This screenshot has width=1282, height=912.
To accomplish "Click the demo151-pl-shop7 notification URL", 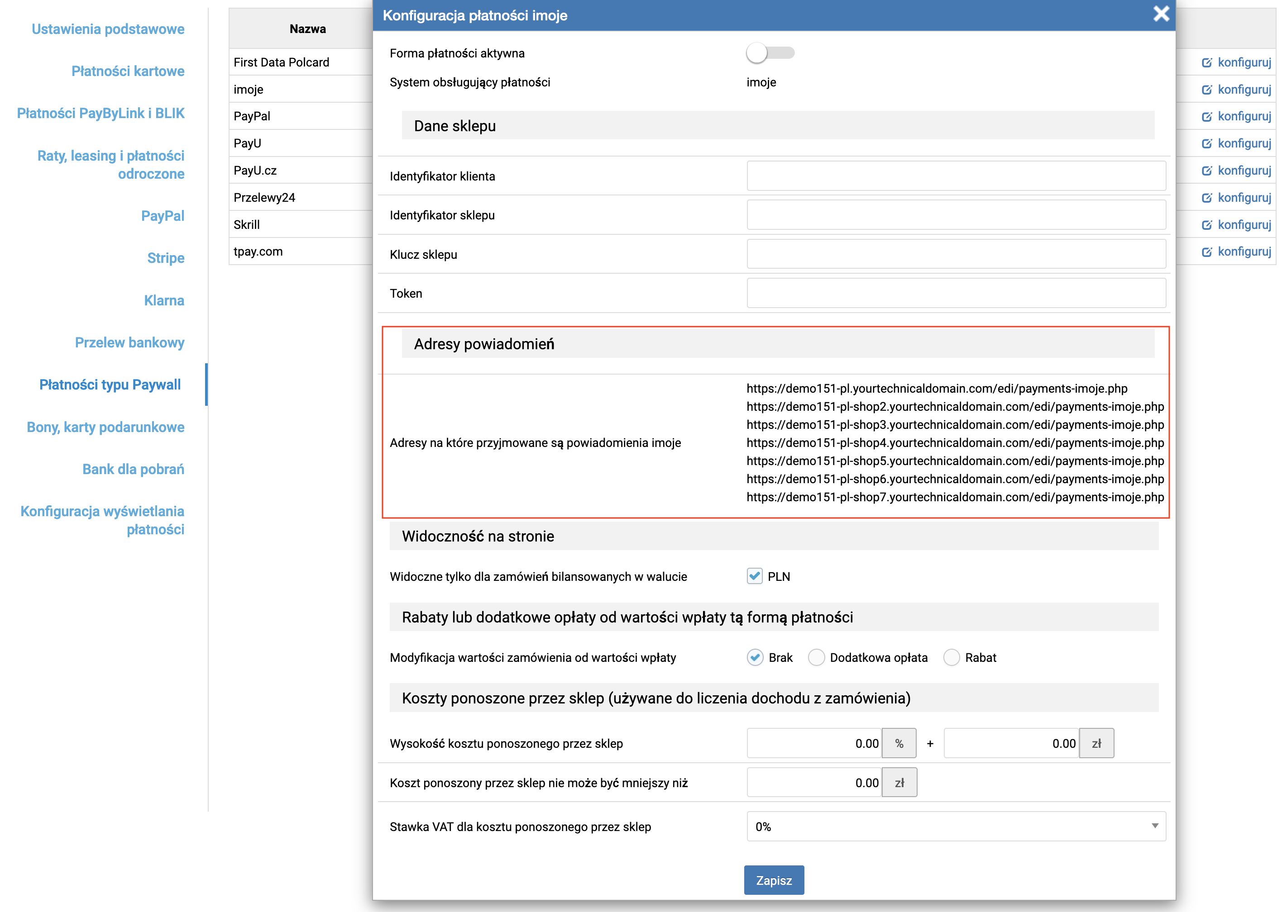I will [955, 497].
